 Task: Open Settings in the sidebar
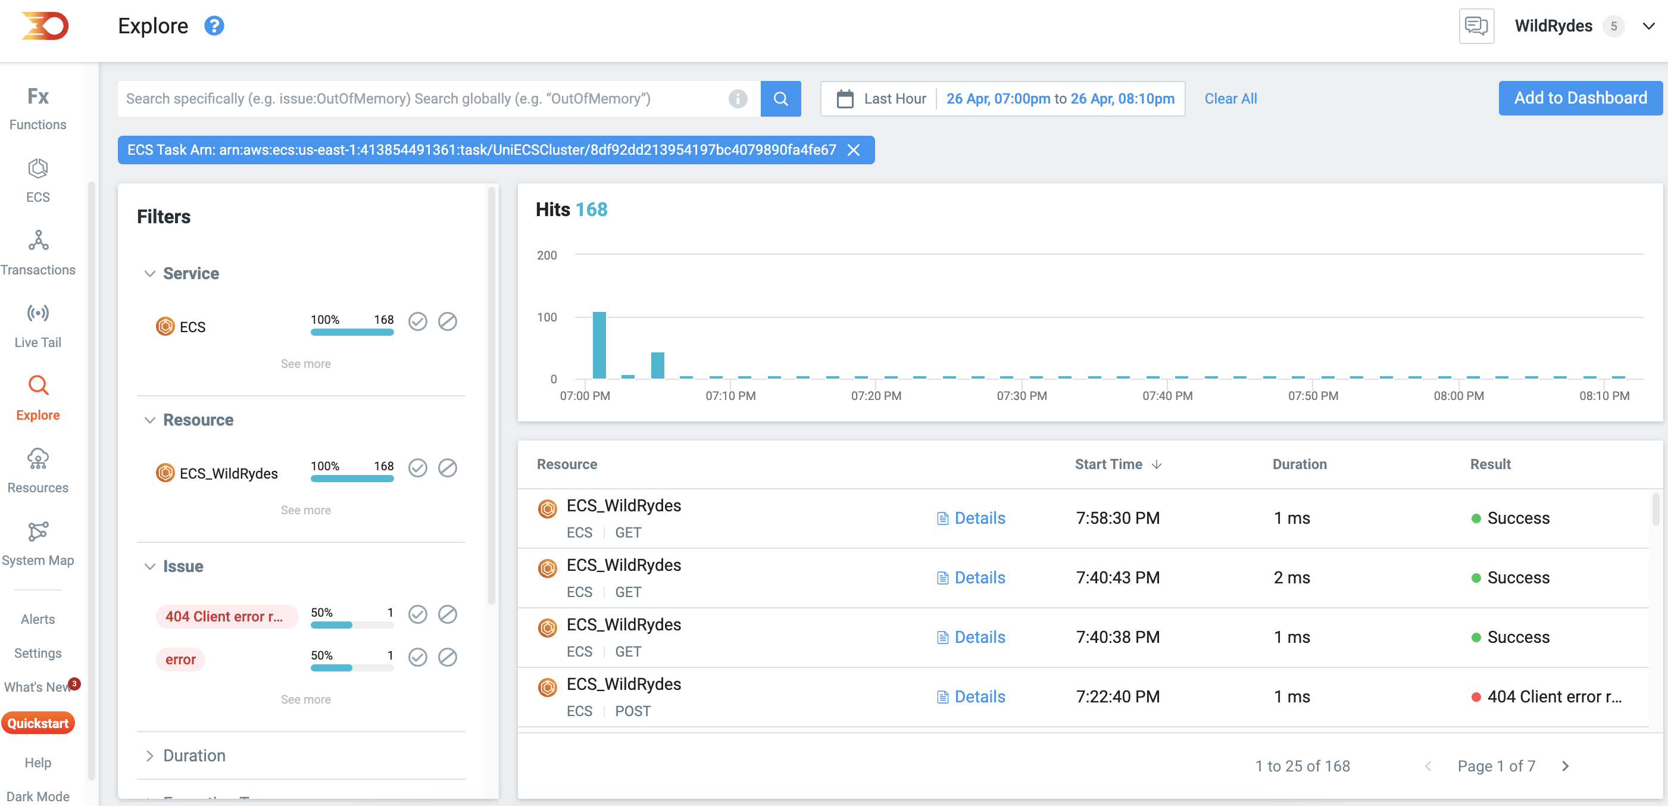(x=38, y=653)
